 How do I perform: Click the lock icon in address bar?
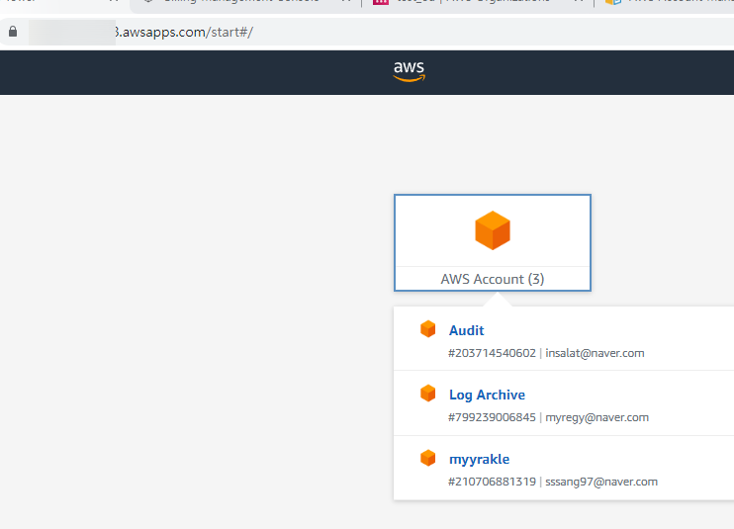coord(13,32)
